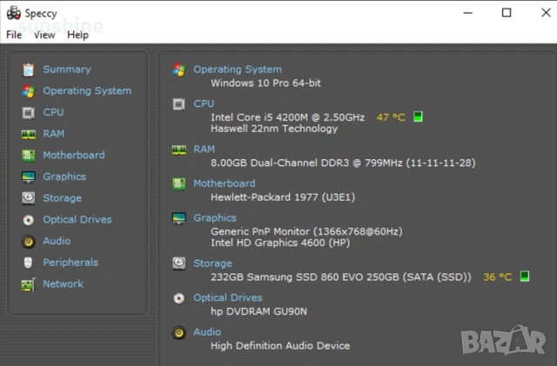Click the Motherboard icon in sidebar
Image resolution: width=557 pixels, height=366 pixels.
[28, 156]
